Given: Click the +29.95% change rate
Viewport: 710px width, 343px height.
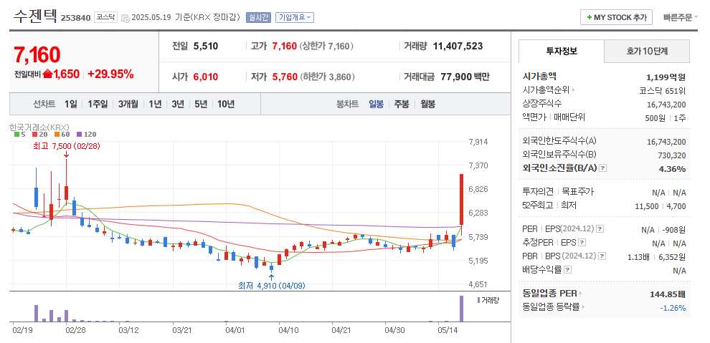Looking at the screenshot, I should (x=110, y=74).
